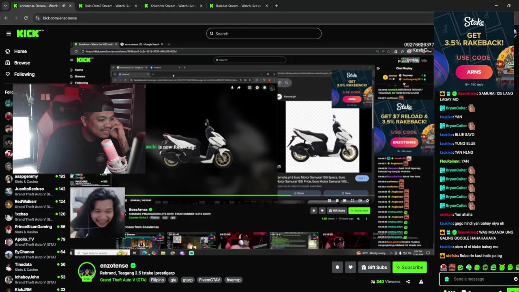The height and width of the screenshot is (292, 519).
Task: Click the FleuRainnn username in chat
Action: coord(450,161)
